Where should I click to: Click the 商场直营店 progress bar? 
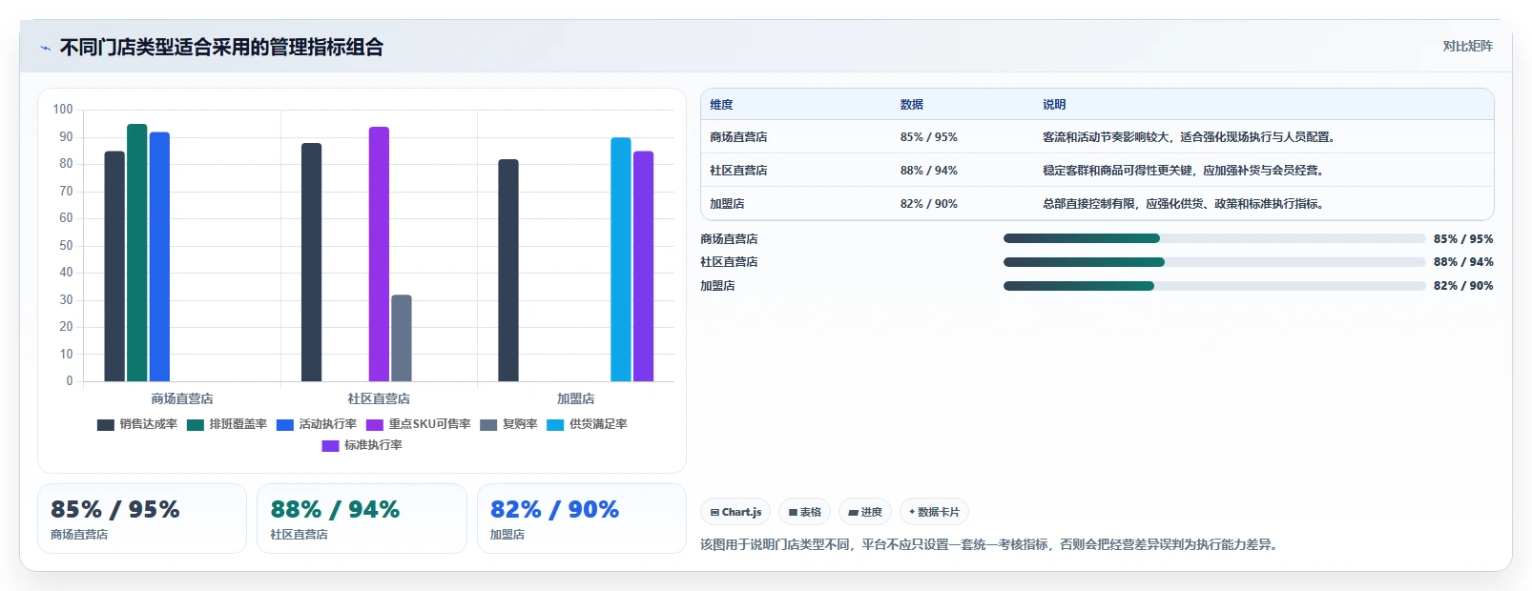tap(1214, 238)
